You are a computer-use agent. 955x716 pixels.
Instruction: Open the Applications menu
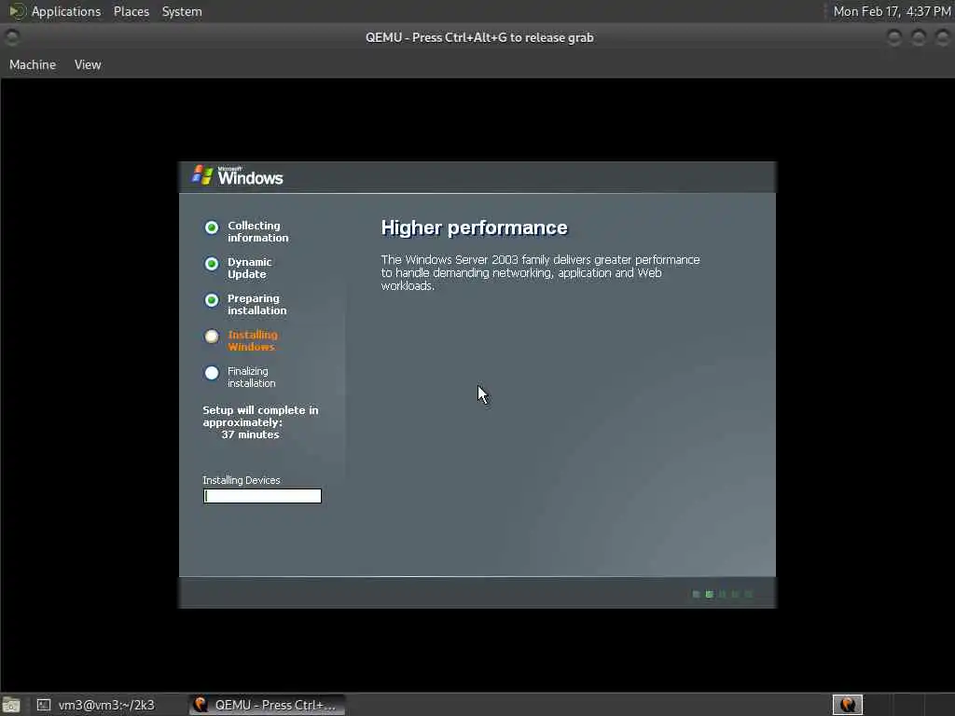coord(66,11)
